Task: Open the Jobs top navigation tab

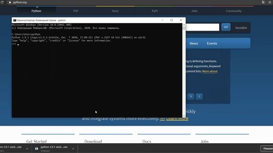Action: [194, 11]
